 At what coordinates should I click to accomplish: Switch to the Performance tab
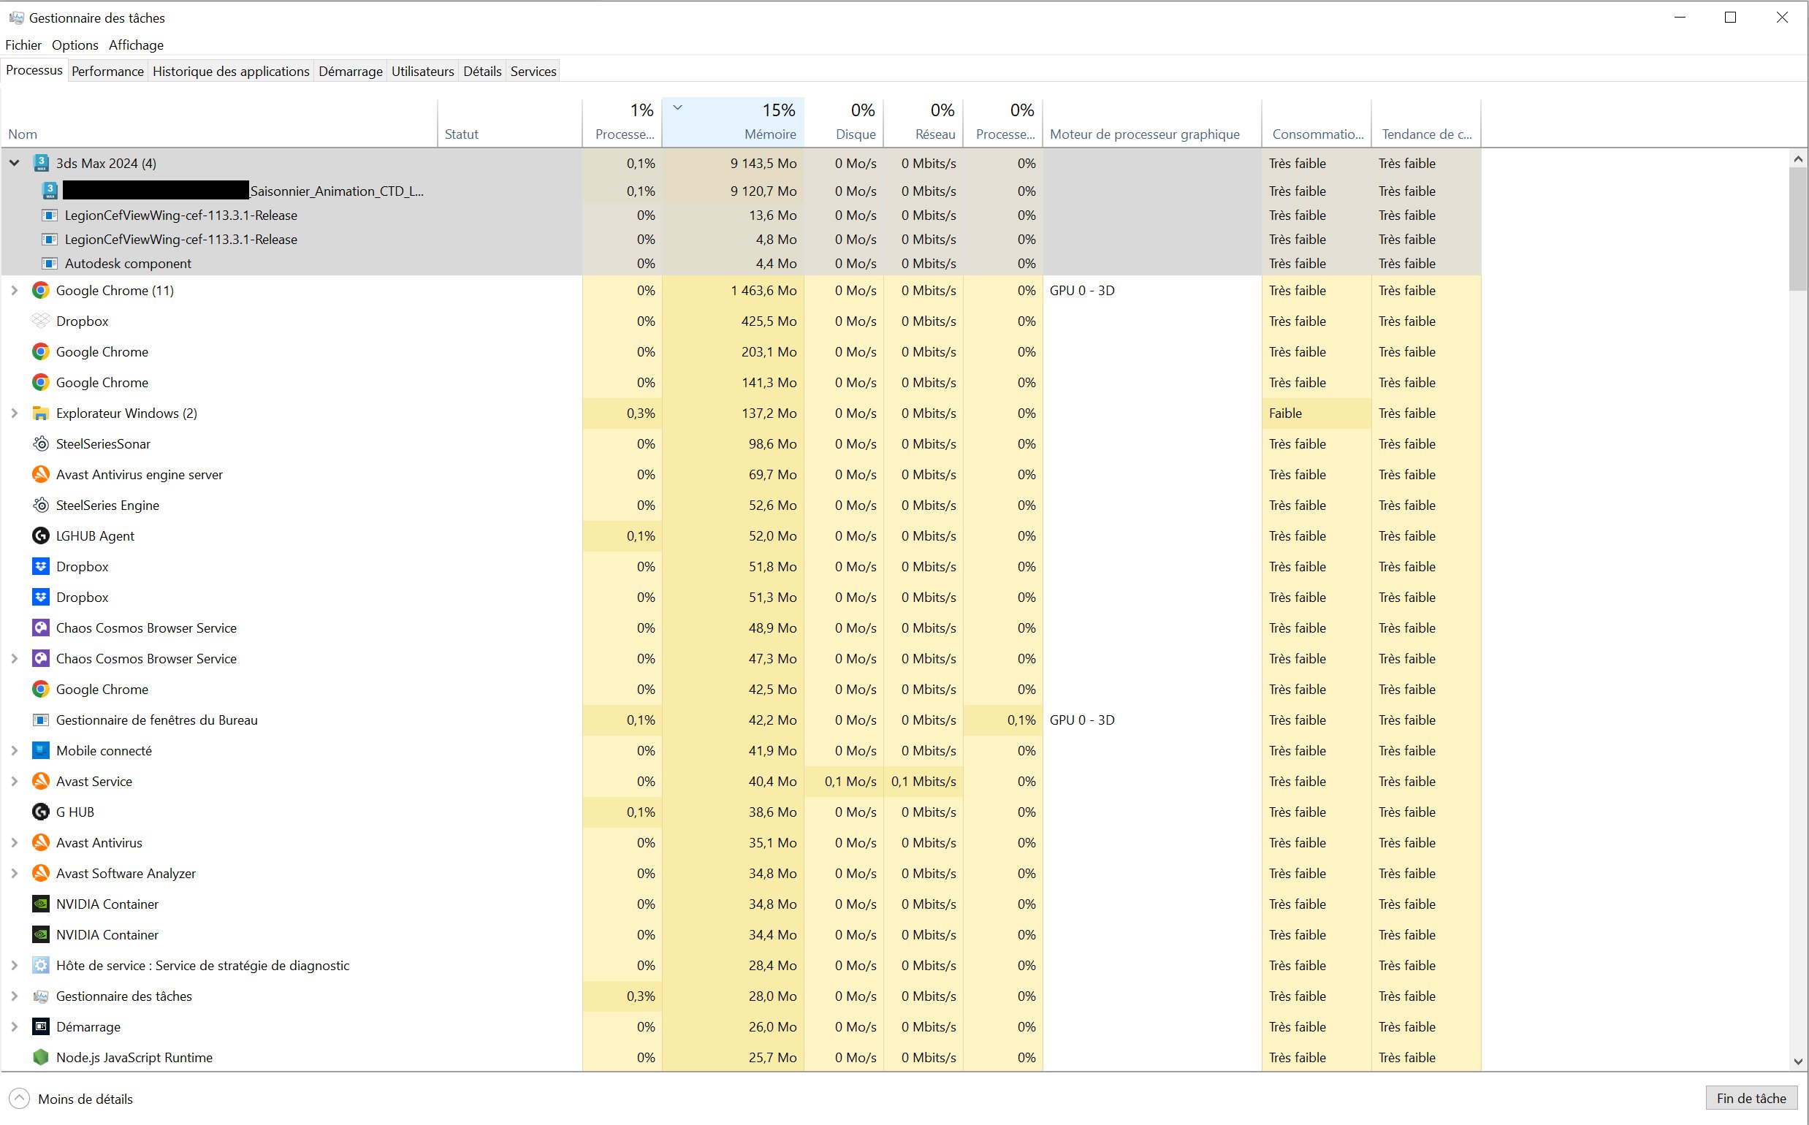(x=108, y=72)
